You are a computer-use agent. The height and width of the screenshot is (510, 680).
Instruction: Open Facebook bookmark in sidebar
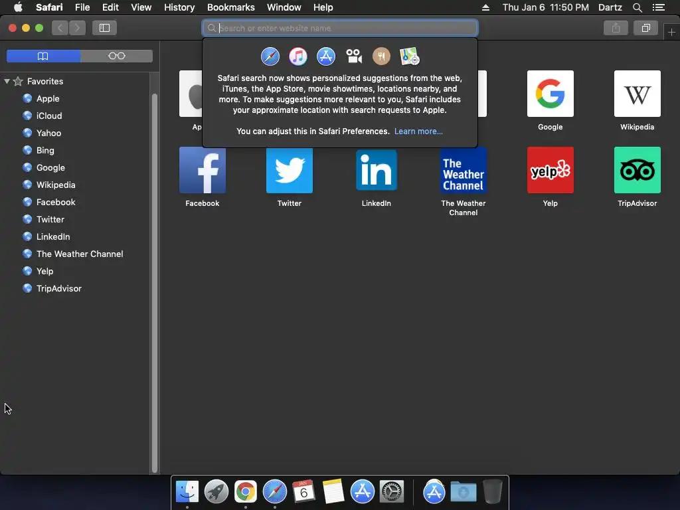tap(56, 202)
